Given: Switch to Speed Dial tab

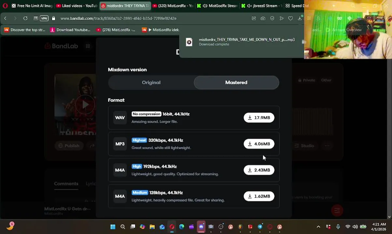Looking at the screenshot, I should (297, 6).
